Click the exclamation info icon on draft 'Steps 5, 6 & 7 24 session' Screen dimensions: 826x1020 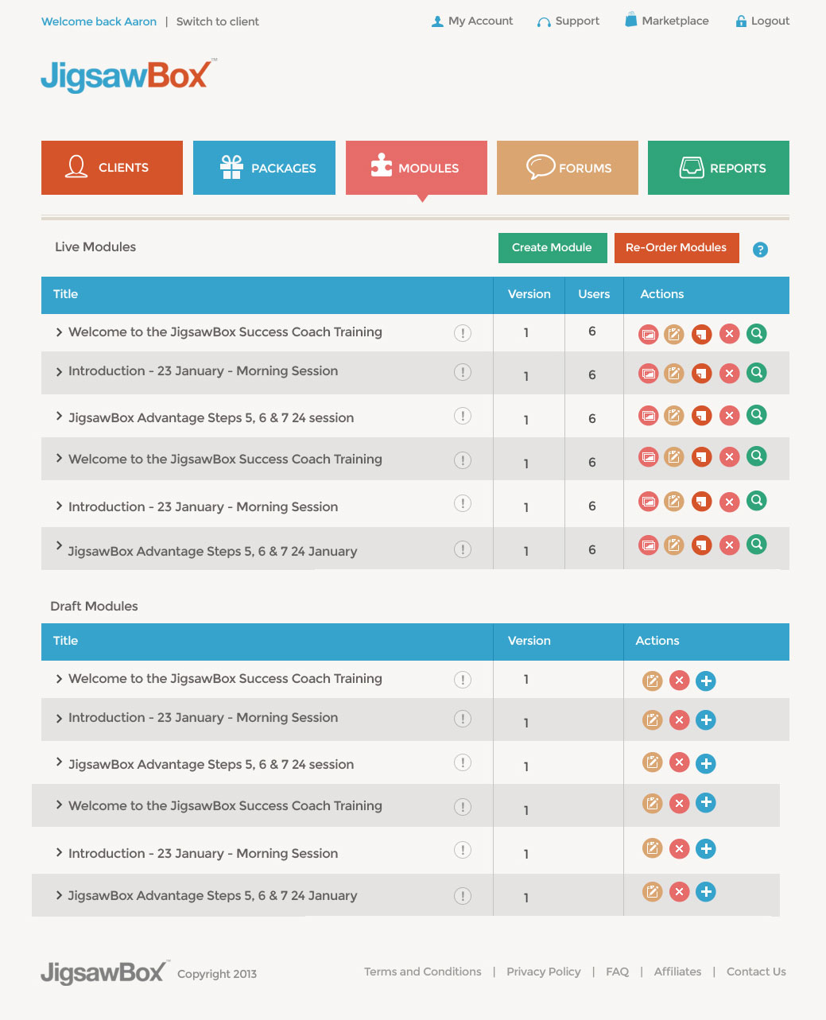(463, 762)
